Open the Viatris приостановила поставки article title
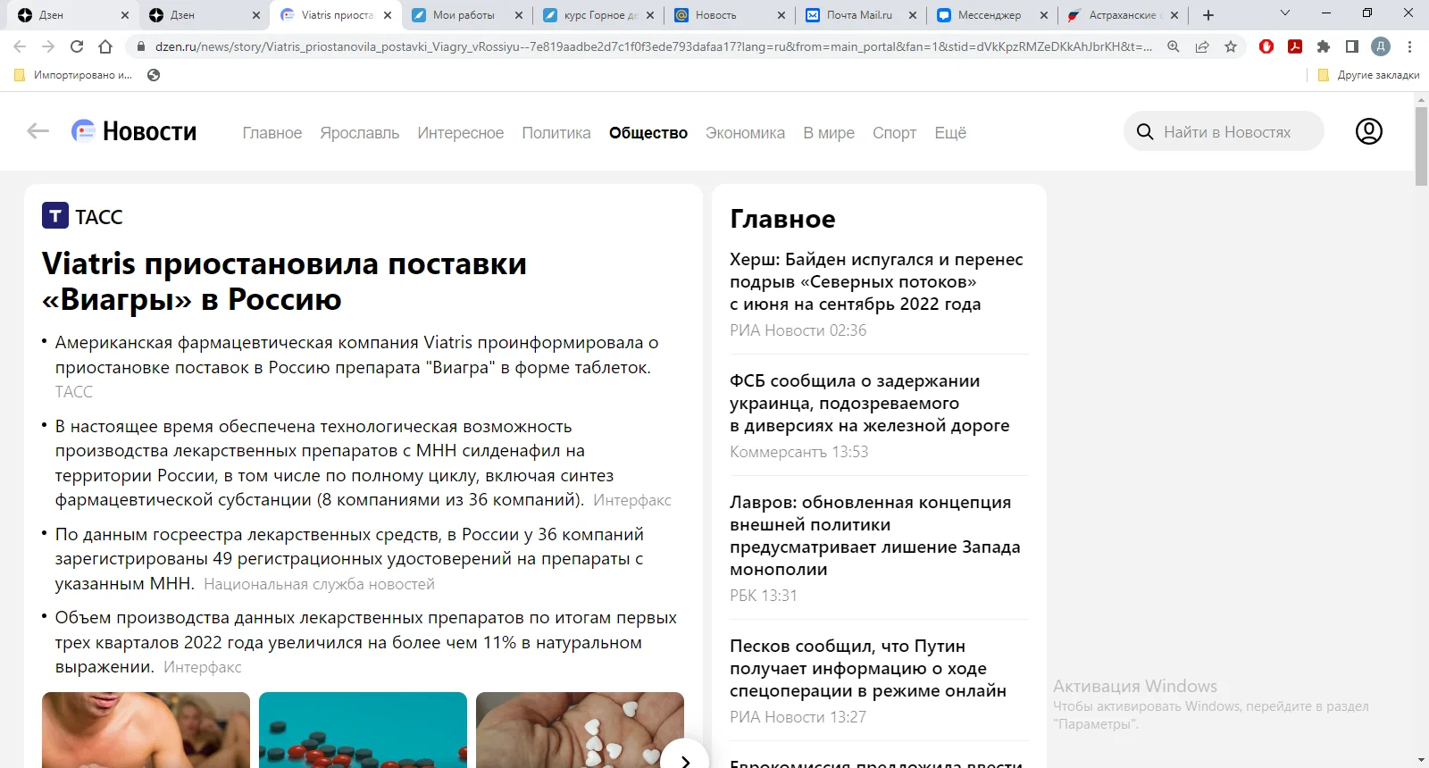Image resolution: width=1429 pixels, height=768 pixels. (284, 281)
